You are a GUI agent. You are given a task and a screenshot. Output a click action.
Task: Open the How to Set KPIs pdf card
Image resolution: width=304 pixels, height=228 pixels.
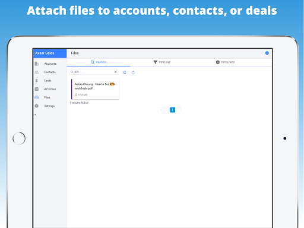pos(95,89)
